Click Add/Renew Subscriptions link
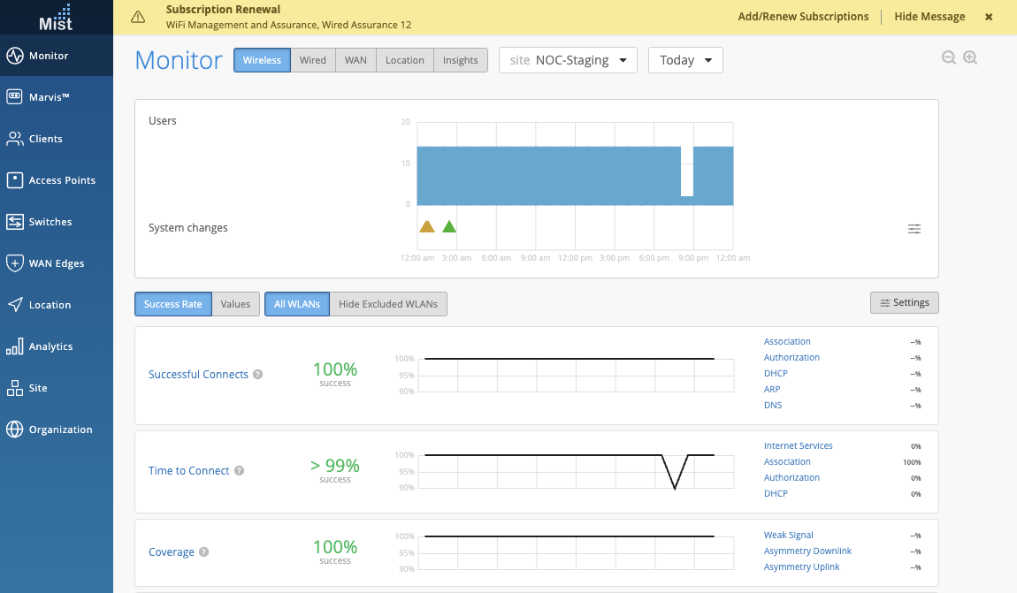This screenshot has height=593, width=1017. click(x=803, y=17)
